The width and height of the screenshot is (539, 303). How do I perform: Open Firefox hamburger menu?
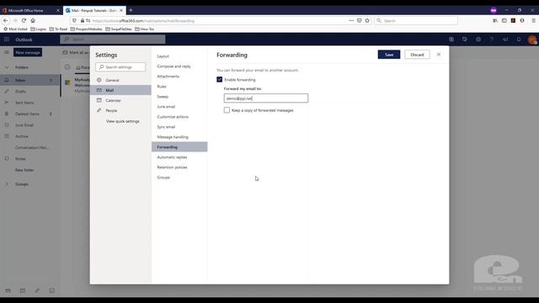533,20
